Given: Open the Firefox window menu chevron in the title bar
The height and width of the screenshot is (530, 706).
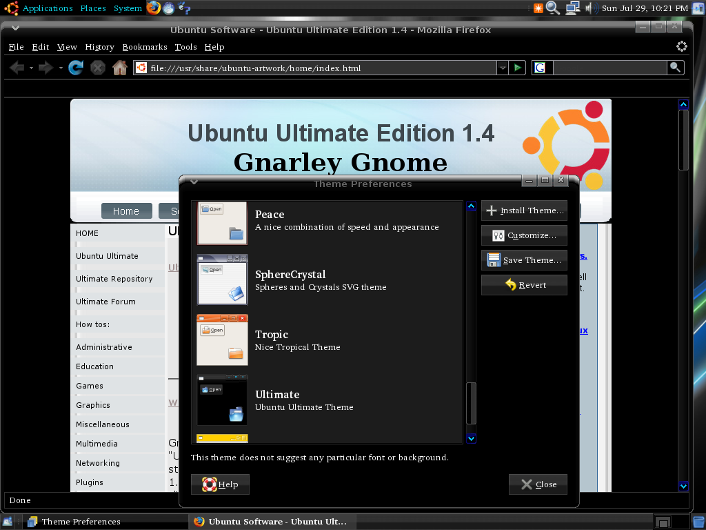Looking at the screenshot, I should coord(15,28).
